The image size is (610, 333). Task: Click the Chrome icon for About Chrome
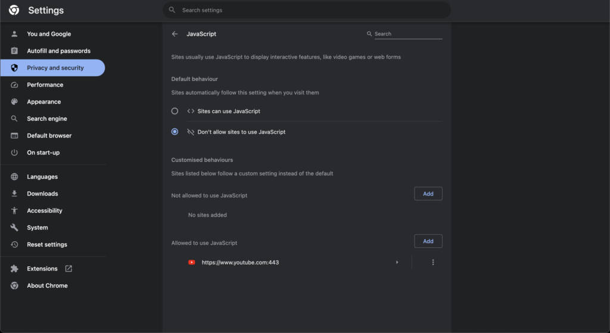click(x=14, y=285)
